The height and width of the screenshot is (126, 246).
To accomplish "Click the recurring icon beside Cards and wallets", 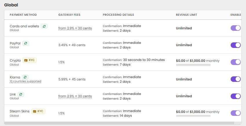I will coord(44,26).
